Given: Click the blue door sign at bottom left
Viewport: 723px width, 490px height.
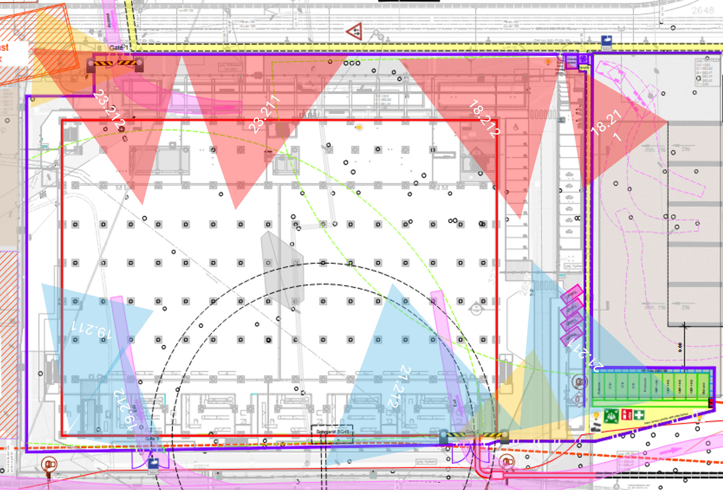Looking at the screenshot, I should click(x=153, y=465).
